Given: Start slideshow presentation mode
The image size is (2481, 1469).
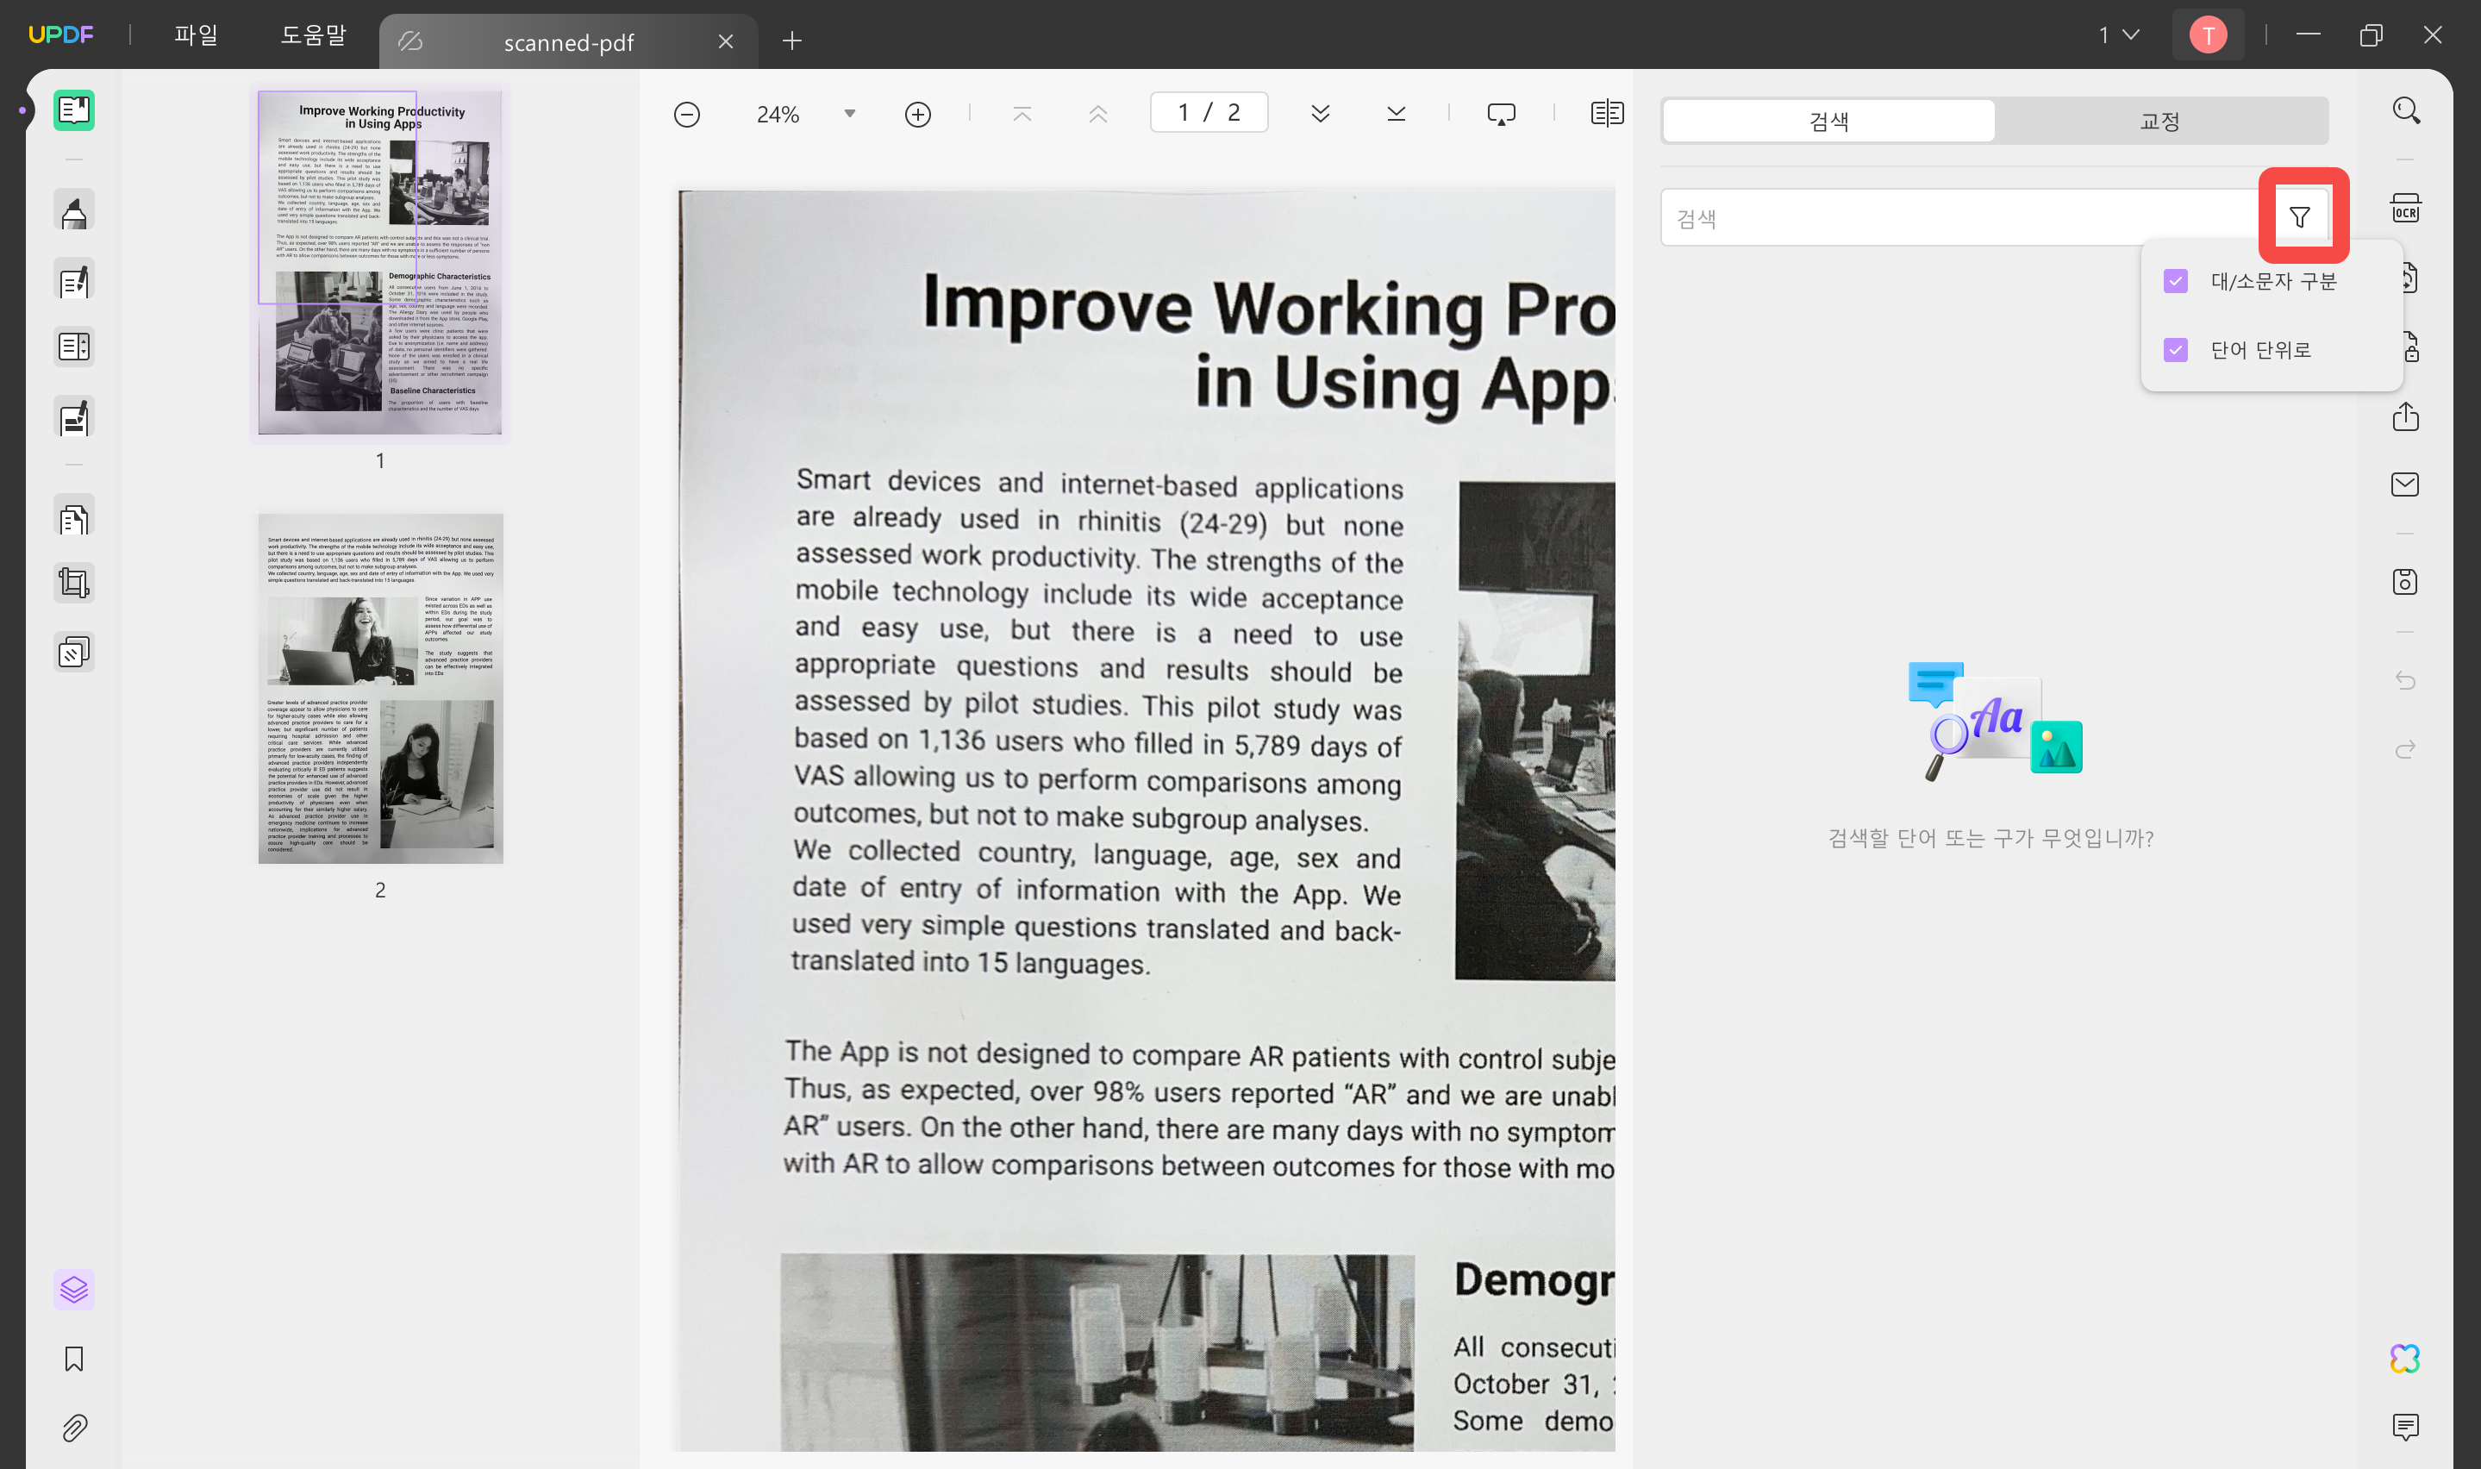Looking at the screenshot, I should point(1500,115).
